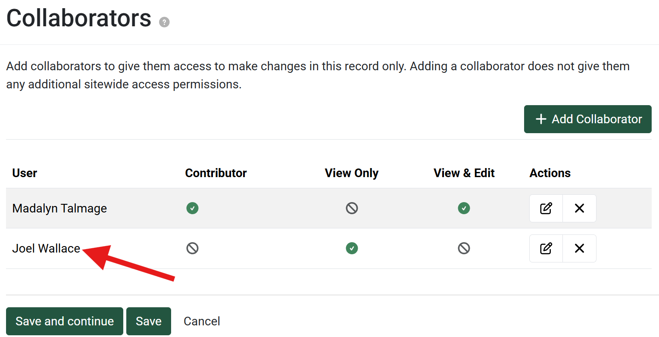The width and height of the screenshot is (659, 337).
Task: Select the Contributor column header
Action: click(x=216, y=173)
